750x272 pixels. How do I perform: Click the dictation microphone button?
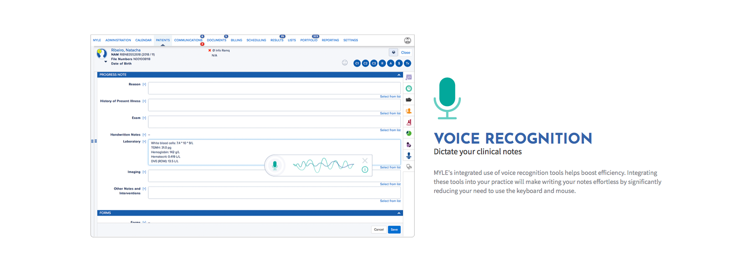point(275,165)
